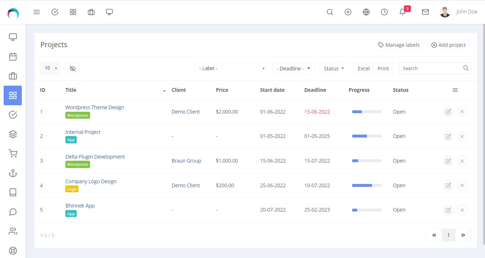The height and width of the screenshot is (258, 485).
Task: Delete the Company Logo Design project
Action: [462, 185]
